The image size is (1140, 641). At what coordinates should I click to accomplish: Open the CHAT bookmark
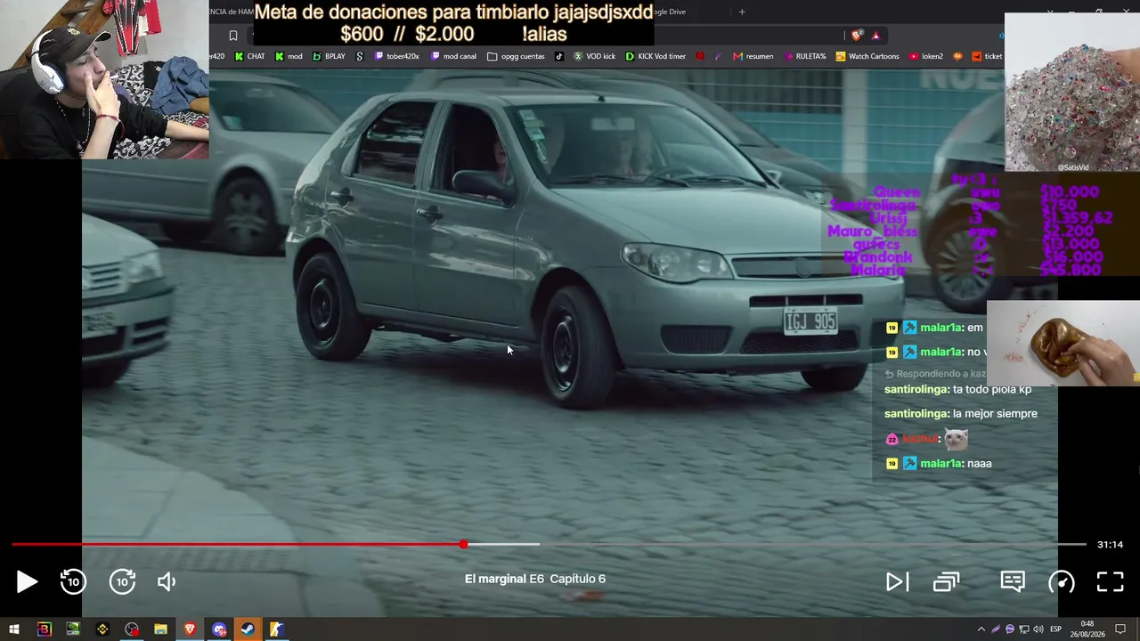[x=248, y=56]
